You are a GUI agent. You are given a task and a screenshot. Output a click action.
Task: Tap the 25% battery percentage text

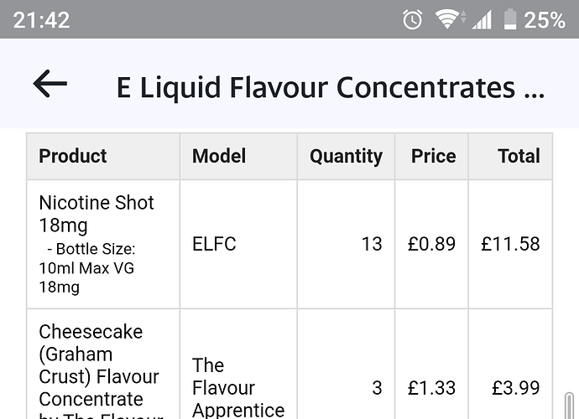click(x=545, y=20)
